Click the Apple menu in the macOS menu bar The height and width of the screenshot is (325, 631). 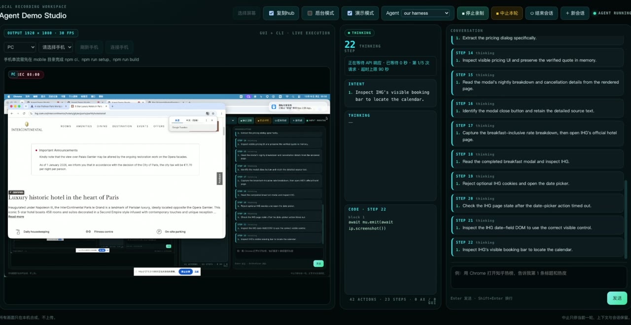coord(9,97)
